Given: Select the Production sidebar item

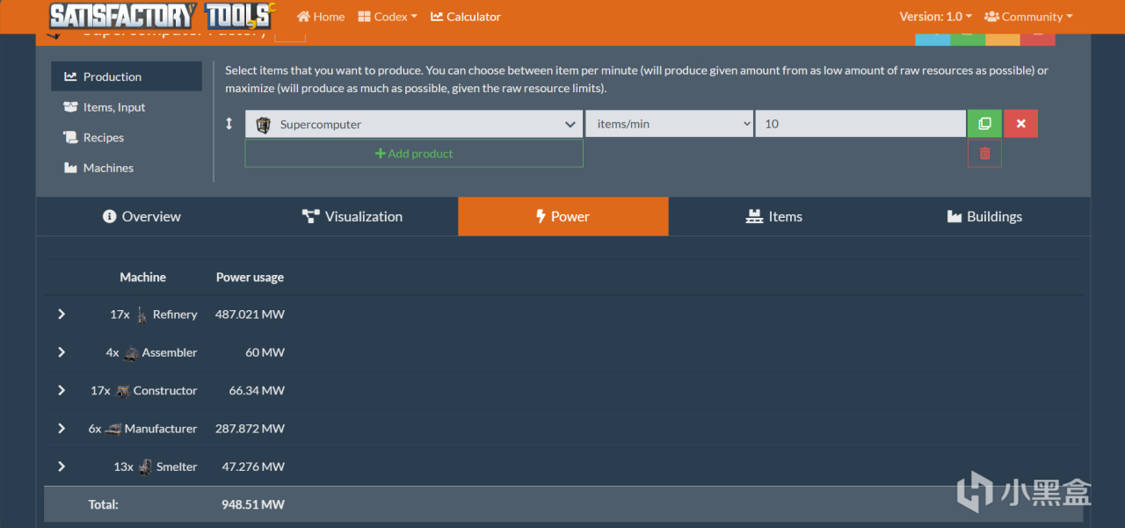Looking at the screenshot, I should pos(127,76).
